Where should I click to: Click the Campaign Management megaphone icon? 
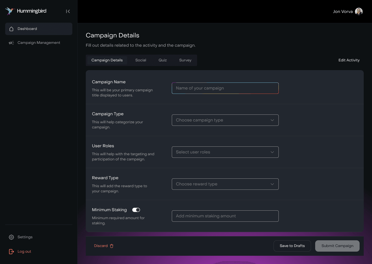coord(11,43)
